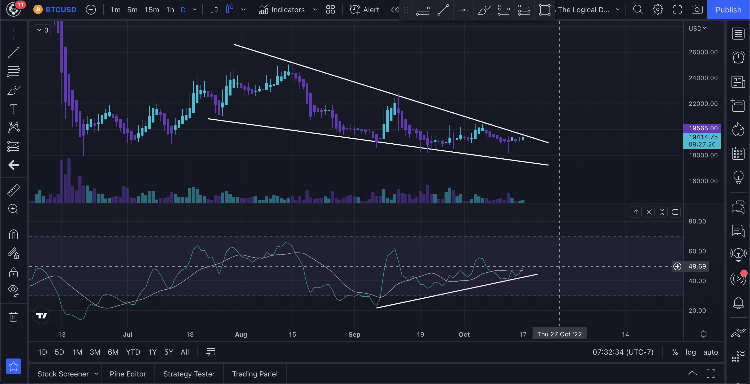Open the watchlist panel icon
The height and width of the screenshot is (384, 750).
tap(738, 34)
